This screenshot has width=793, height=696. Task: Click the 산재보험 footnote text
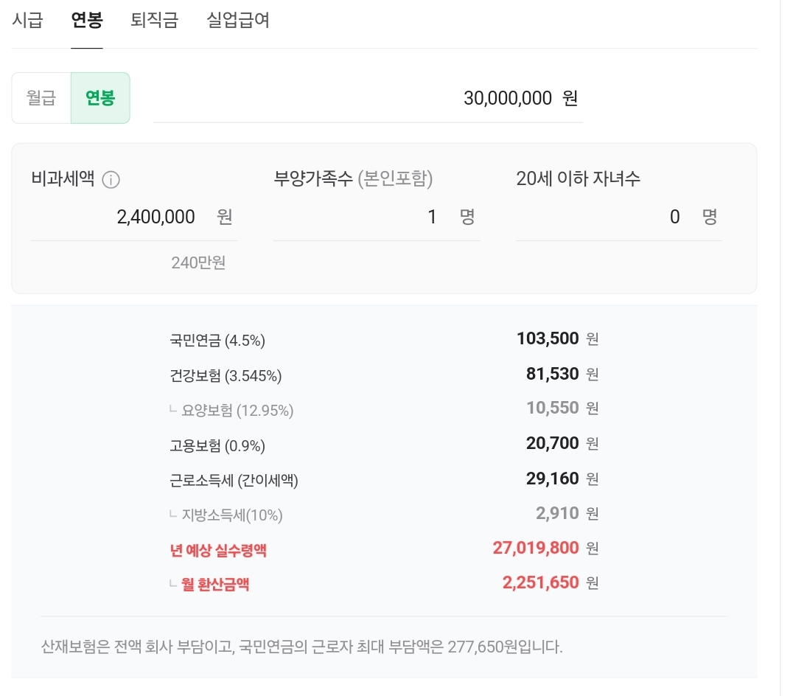click(302, 648)
